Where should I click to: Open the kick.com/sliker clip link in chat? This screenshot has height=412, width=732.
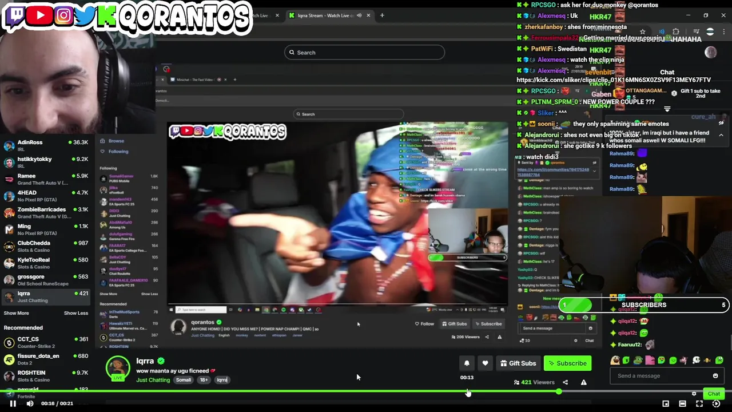(x=614, y=80)
